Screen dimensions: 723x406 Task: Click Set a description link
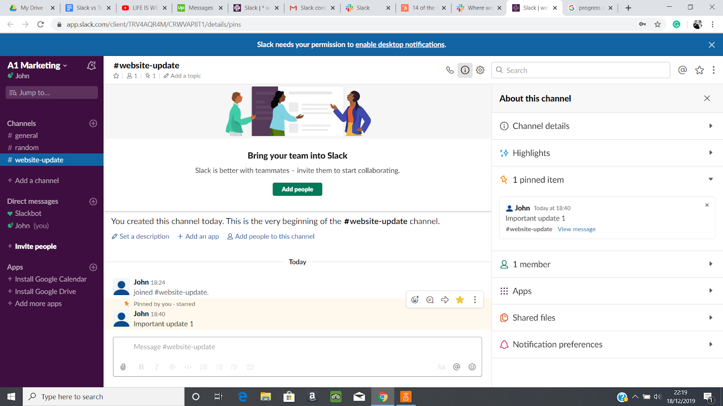point(141,236)
